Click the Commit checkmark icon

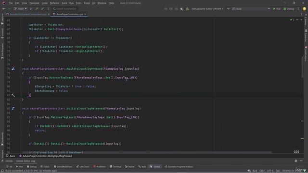pos(42,9)
